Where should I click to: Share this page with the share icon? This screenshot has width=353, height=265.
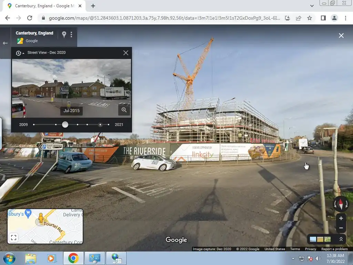click(299, 18)
